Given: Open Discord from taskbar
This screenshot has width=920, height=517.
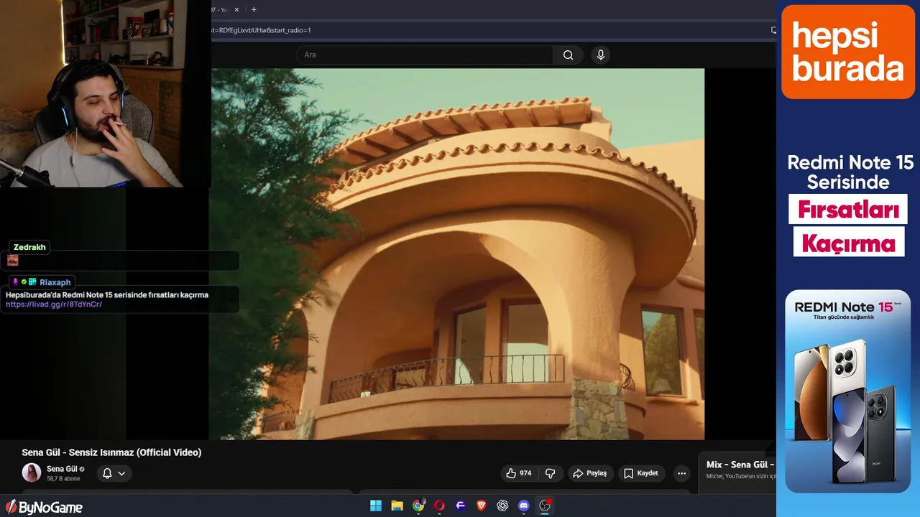Looking at the screenshot, I should pos(524,506).
